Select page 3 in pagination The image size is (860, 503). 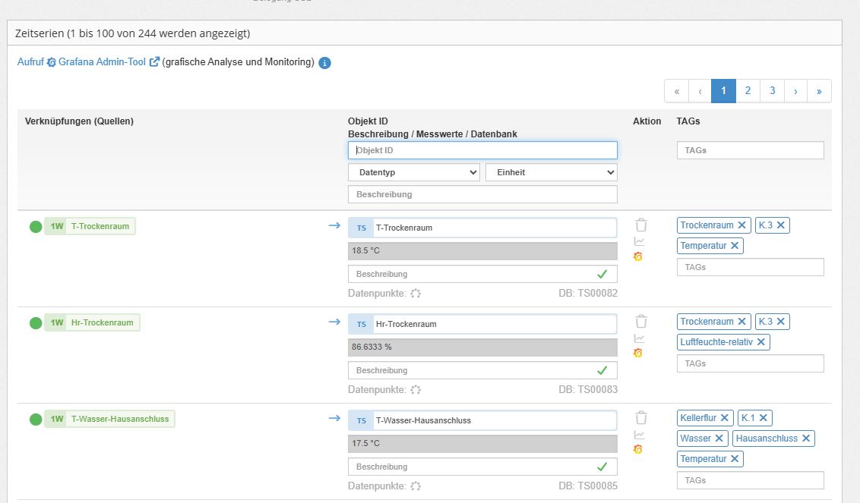pyautogui.click(x=772, y=91)
